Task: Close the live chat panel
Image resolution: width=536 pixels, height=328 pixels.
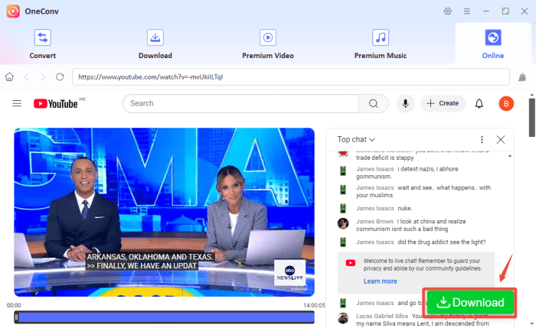Action: [x=501, y=140]
